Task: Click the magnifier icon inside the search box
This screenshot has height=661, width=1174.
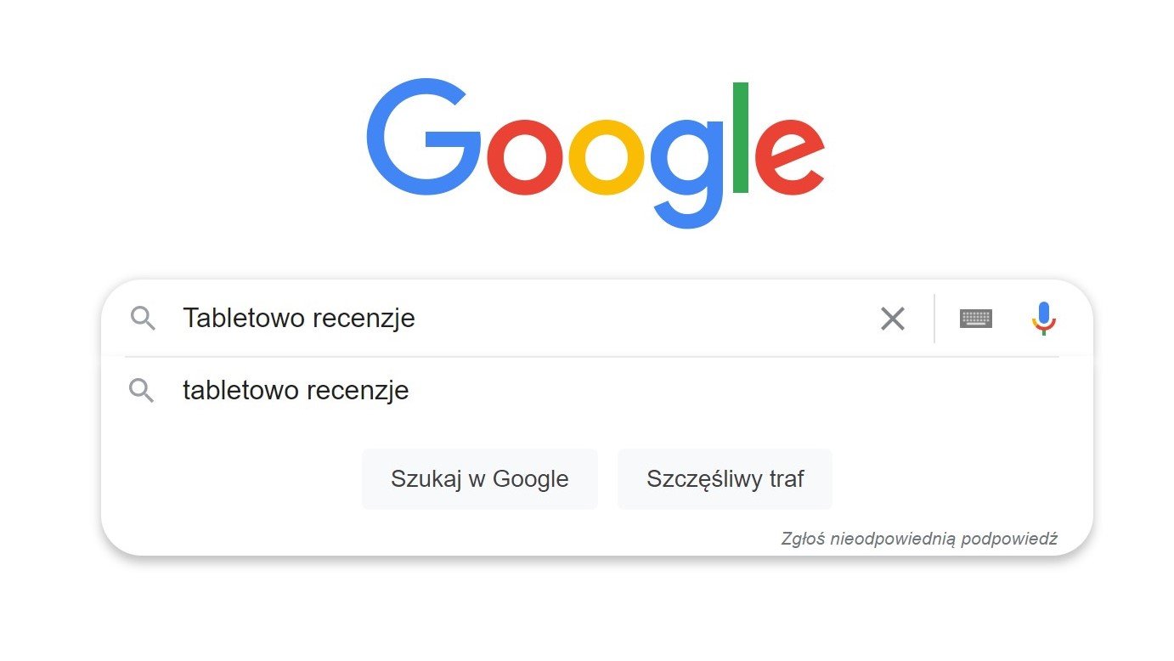Action: click(143, 319)
